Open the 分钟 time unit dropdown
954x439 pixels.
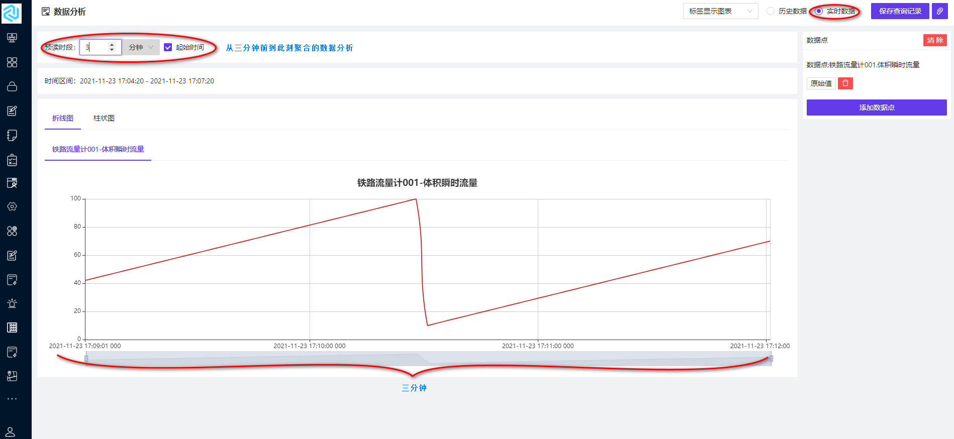(x=141, y=47)
